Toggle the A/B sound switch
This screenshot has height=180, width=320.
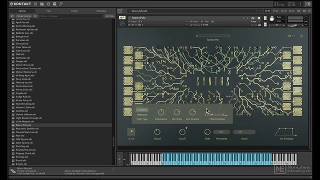pos(131,132)
